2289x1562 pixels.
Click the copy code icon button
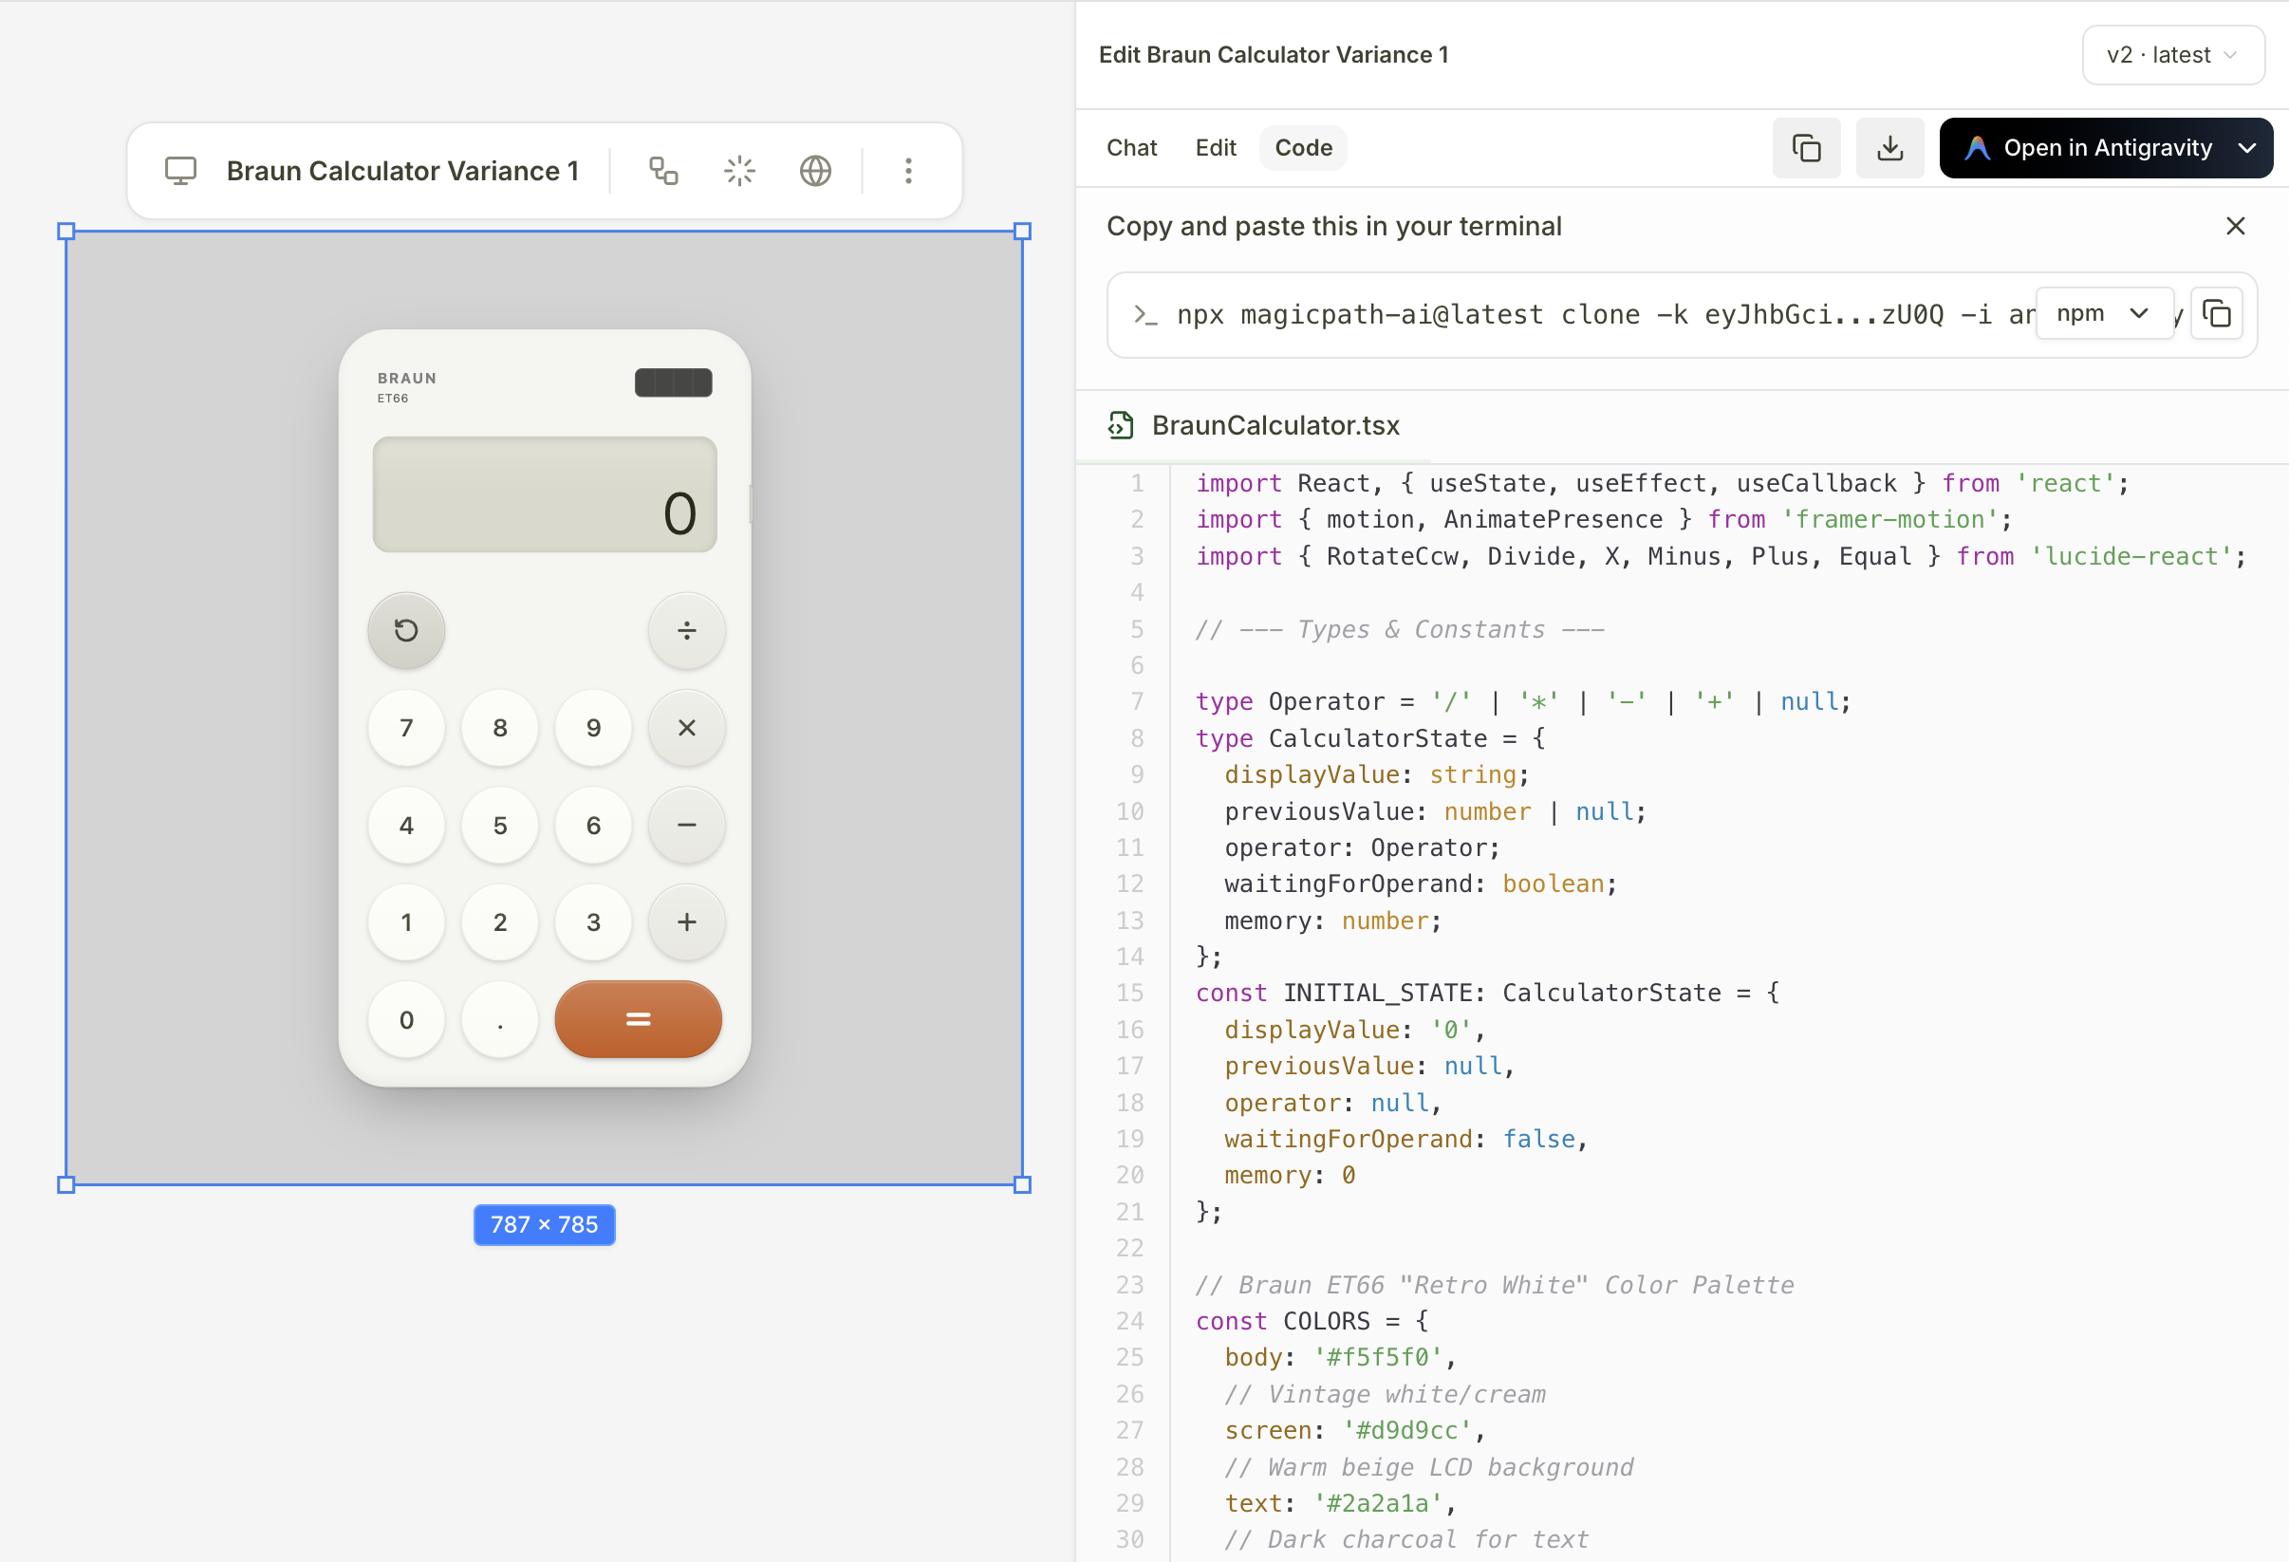[x=1805, y=149]
